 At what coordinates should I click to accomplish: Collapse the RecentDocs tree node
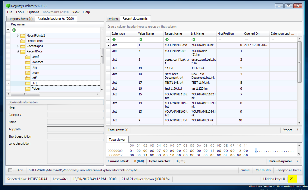pos(18,51)
